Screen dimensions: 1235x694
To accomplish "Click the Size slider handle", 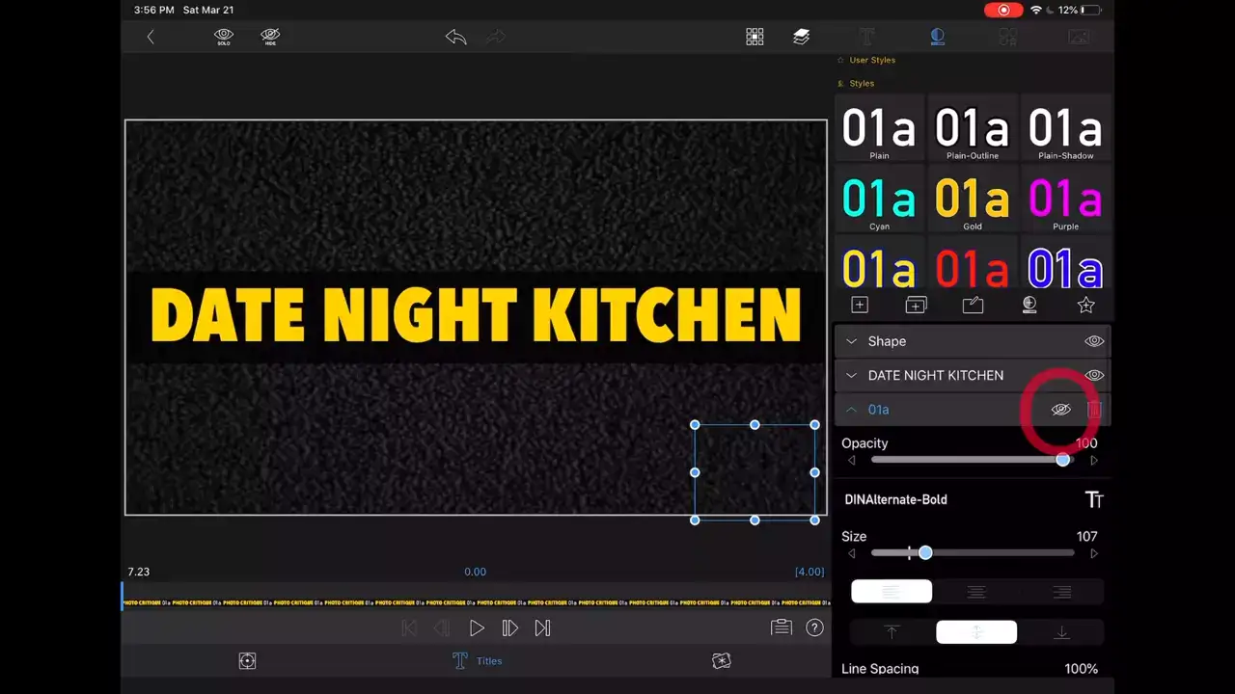I will tap(925, 553).
